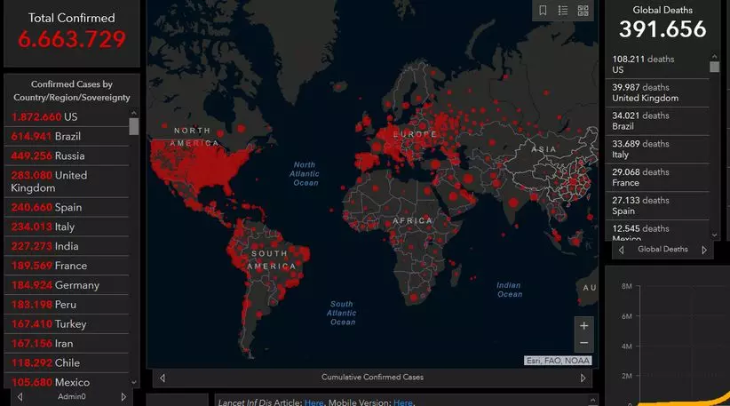730x406 pixels.
Task: Click left arrow next to Admin0
Action: point(13,396)
